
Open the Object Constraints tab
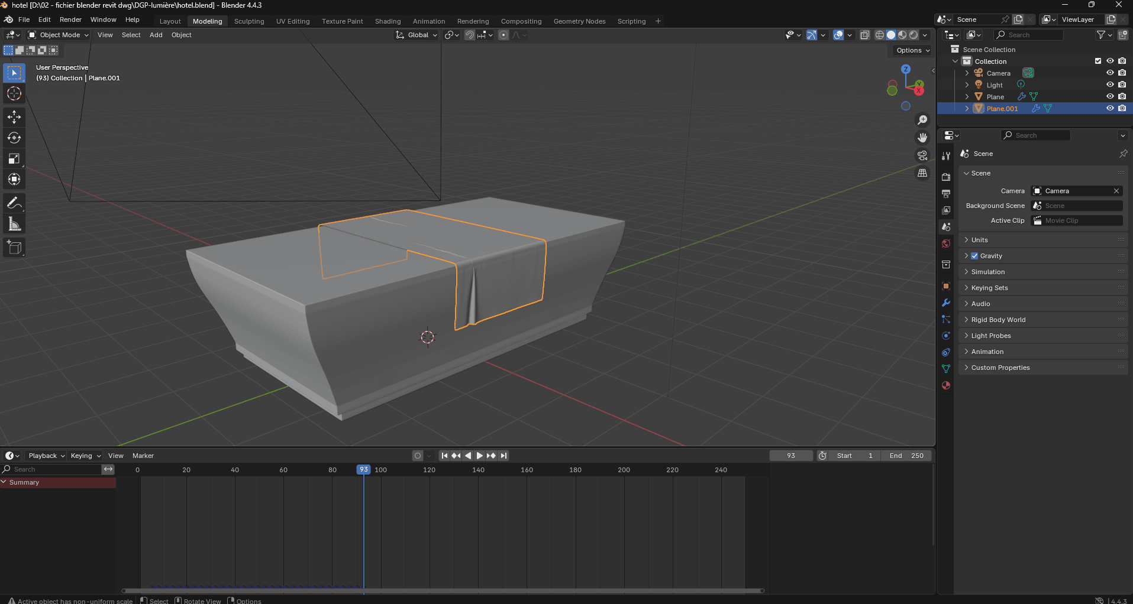pos(946,352)
